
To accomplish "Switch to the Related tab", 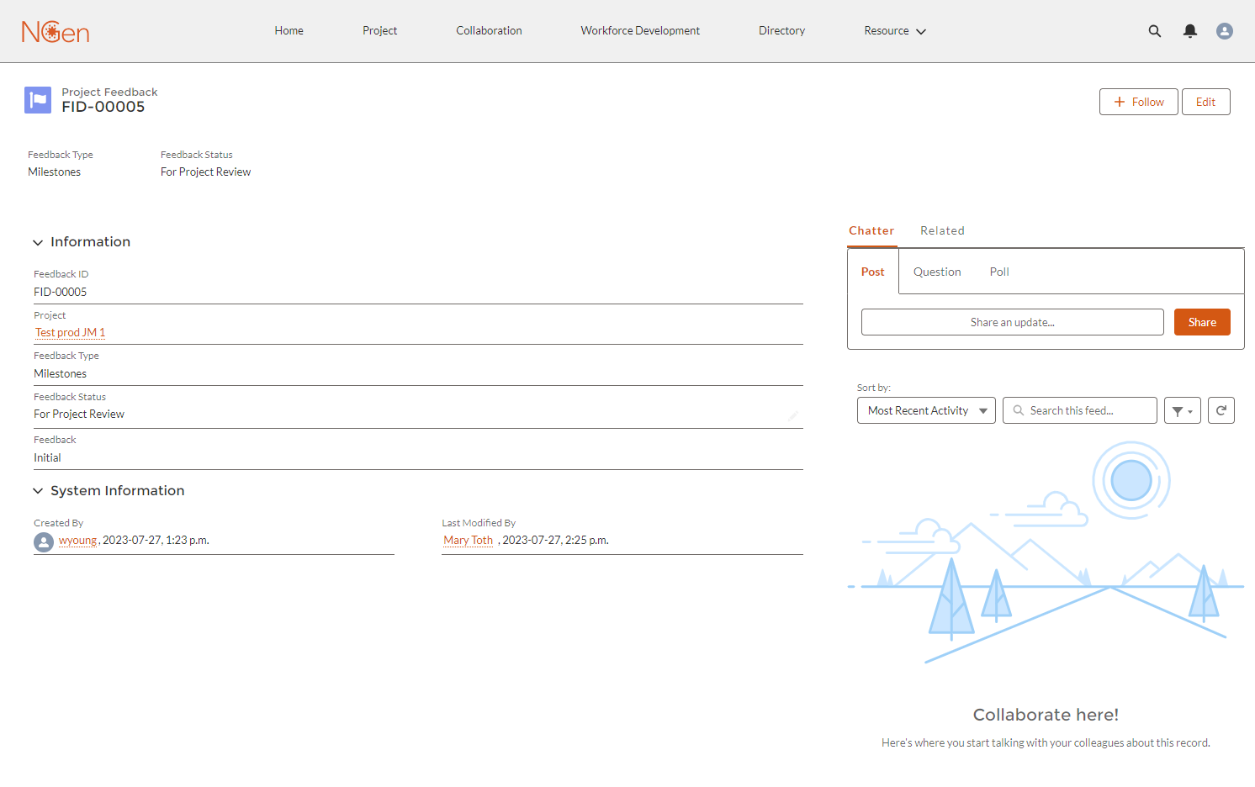I will pos(942,230).
